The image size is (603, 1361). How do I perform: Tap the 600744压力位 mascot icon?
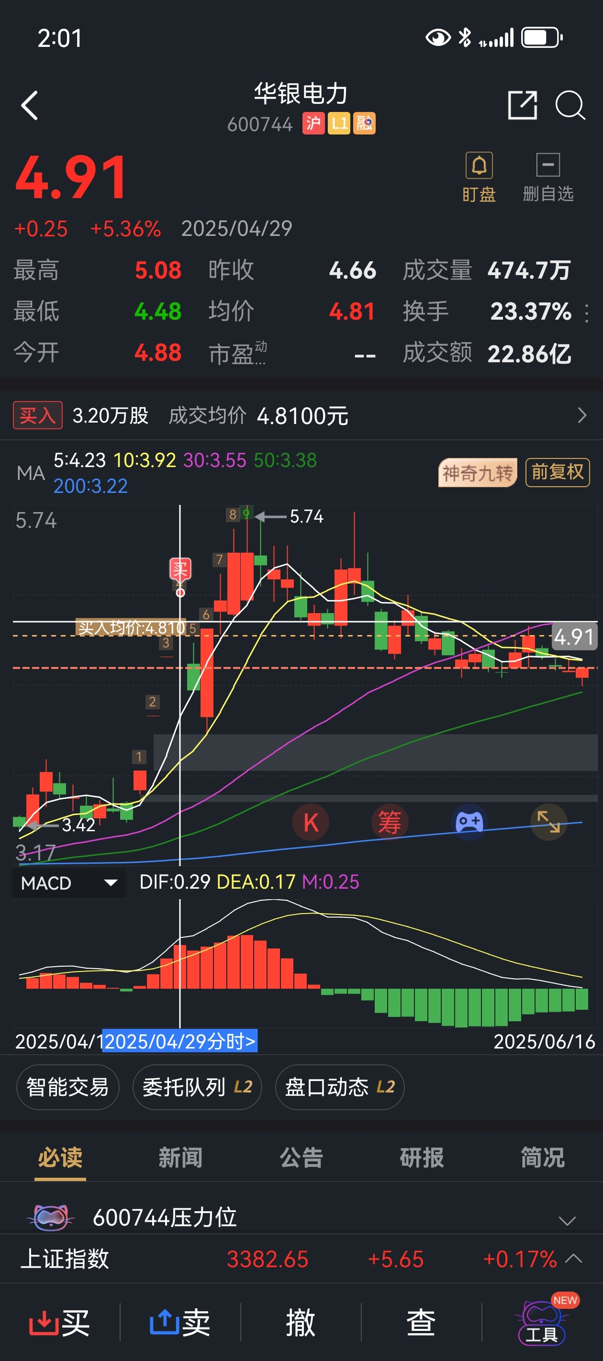[50, 1217]
